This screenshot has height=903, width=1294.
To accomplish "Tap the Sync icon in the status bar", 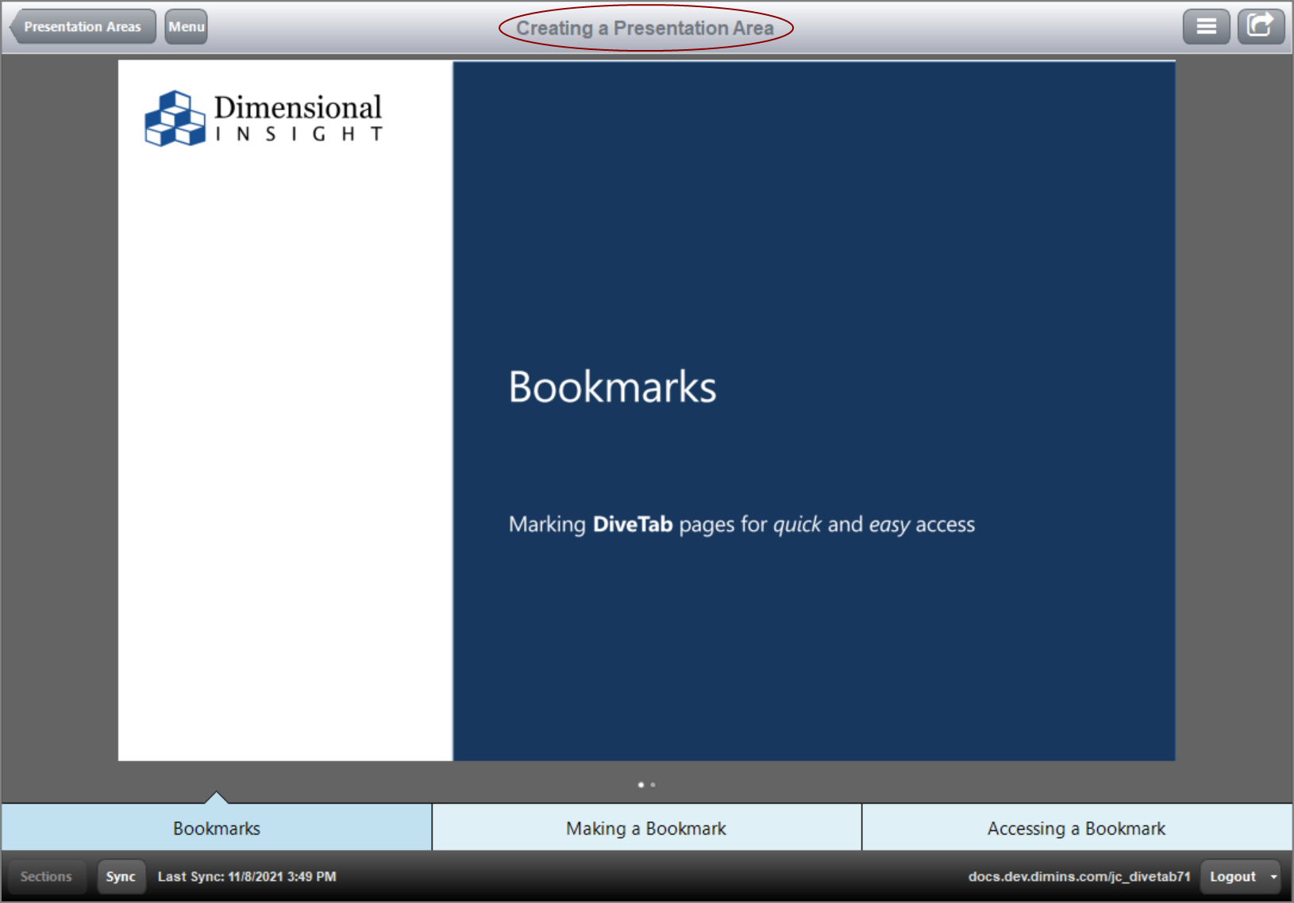I will tap(121, 877).
